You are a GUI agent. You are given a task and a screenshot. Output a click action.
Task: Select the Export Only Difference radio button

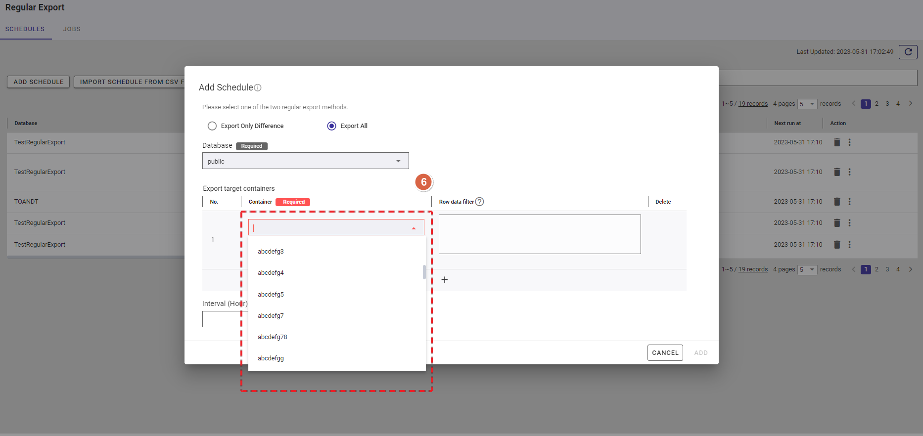click(212, 126)
